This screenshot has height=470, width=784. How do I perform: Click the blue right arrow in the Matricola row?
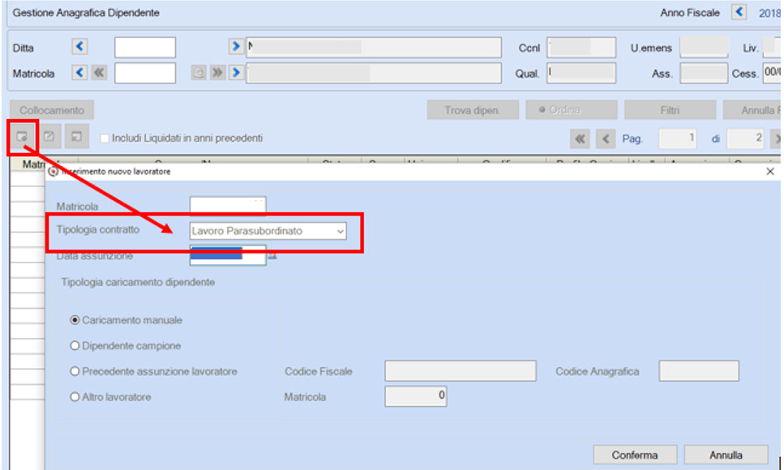coord(236,73)
